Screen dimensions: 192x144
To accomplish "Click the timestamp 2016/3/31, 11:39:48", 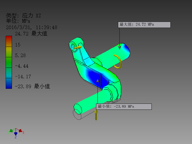I will (x=31, y=27).
